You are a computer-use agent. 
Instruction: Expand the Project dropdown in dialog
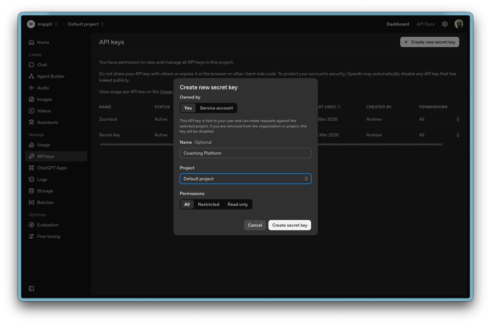coord(245,179)
